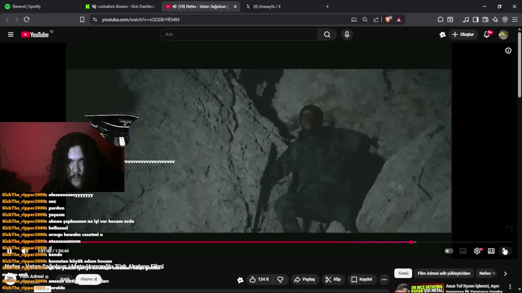Viewport: 522px width, 293px height.
Task: Click the address bar URL
Action: pyautogui.click(x=141, y=20)
